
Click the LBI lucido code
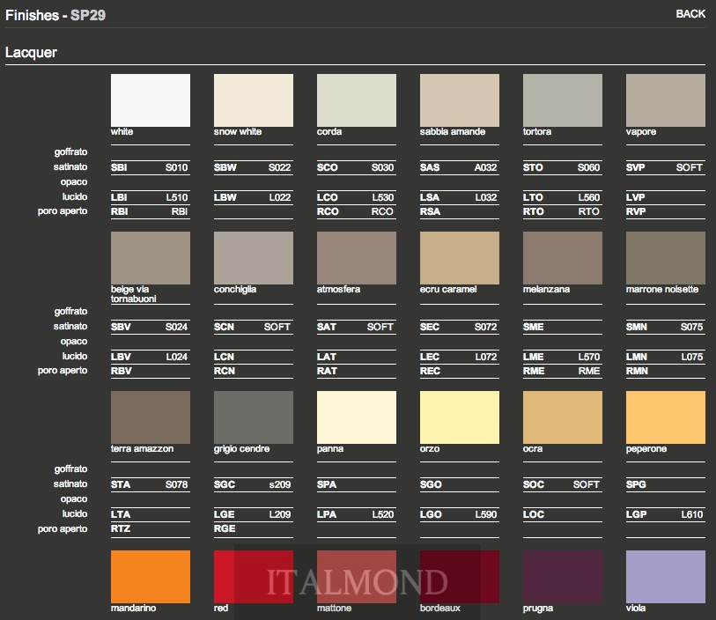pos(119,197)
